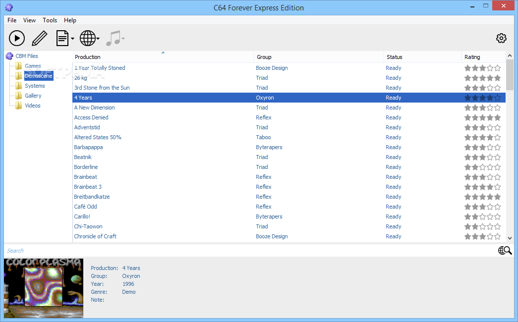Sort by the Rating column header
The height and width of the screenshot is (322, 518).
tap(483, 57)
